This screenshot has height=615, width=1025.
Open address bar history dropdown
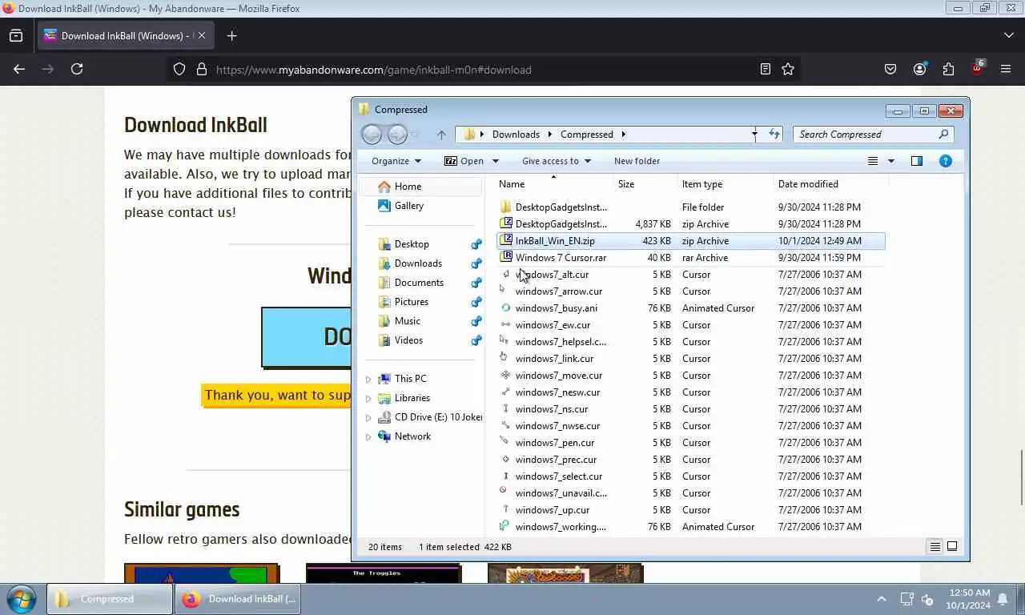[754, 135]
